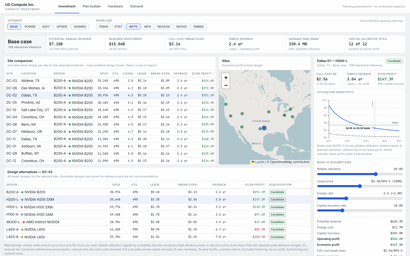Sort site table by ECON PROFIT
Image resolution: width=410 pixels, height=256 pixels.
click(x=203, y=73)
